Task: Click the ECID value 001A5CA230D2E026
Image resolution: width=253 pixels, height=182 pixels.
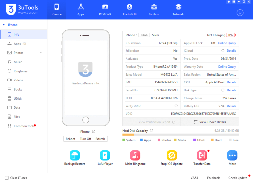Action: pyautogui.click(x=164, y=98)
